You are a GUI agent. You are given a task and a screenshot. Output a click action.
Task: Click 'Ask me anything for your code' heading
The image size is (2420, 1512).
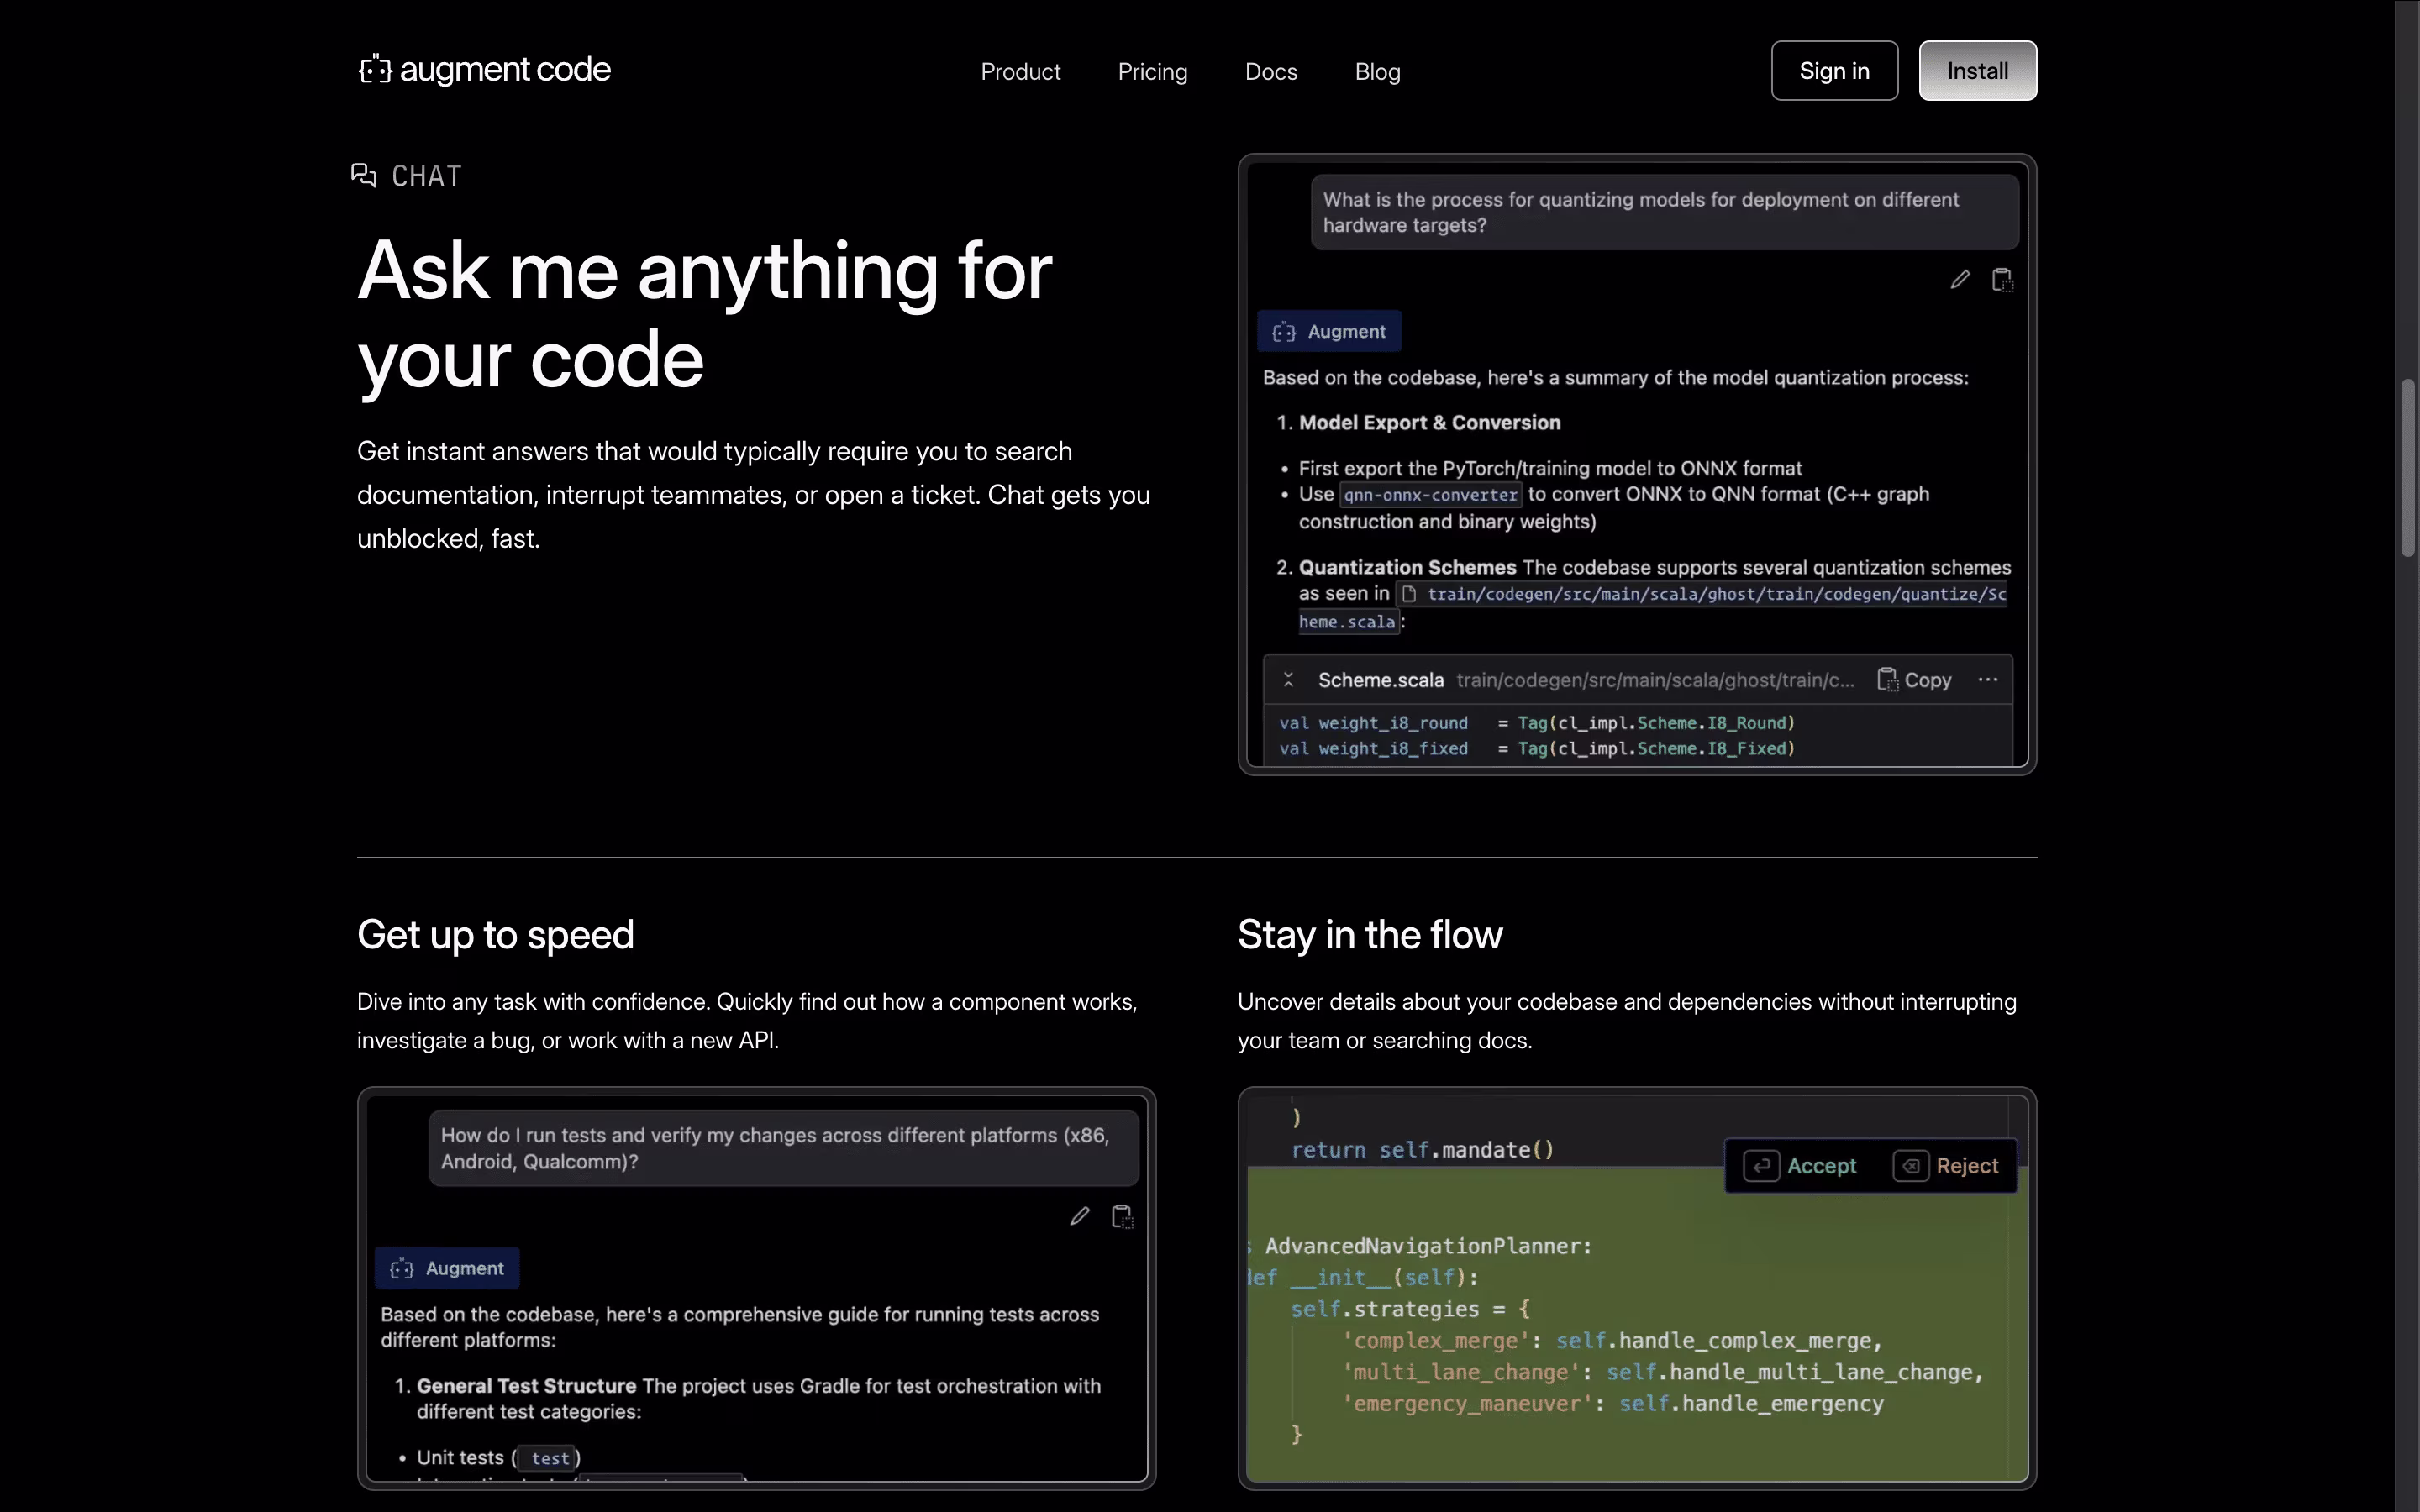[704, 314]
